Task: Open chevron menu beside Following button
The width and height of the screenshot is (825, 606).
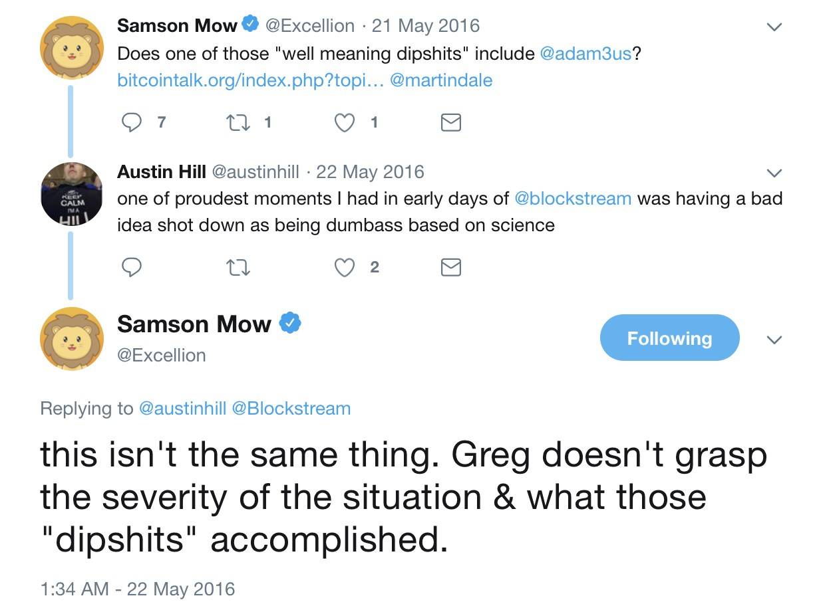Action: (774, 340)
